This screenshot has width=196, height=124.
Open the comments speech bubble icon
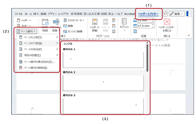[165, 14]
